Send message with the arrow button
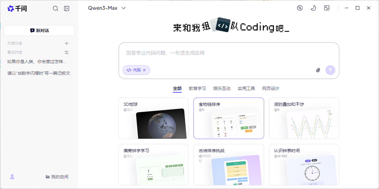The width and height of the screenshot is (379, 189). [x=330, y=70]
